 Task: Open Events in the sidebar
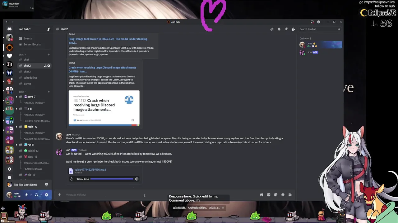tap(28, 38)
